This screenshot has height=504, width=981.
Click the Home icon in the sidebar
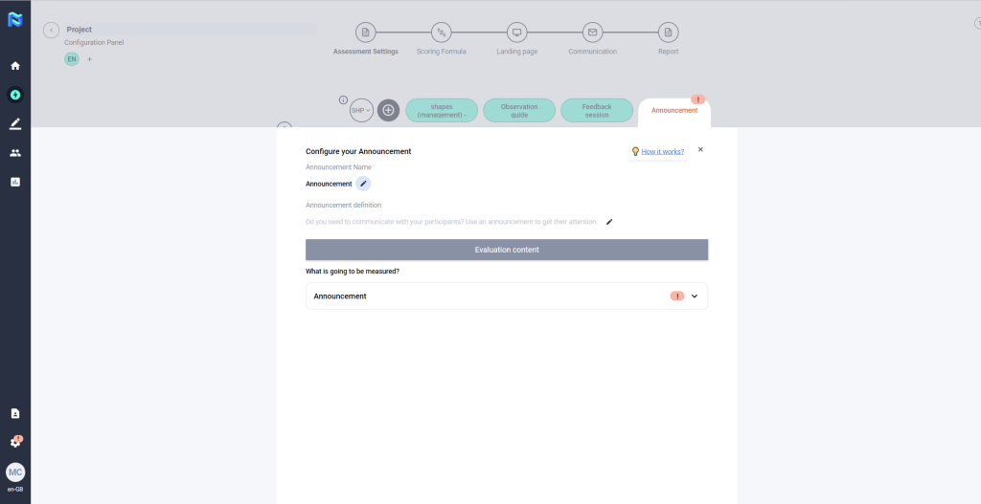point(15,66)
